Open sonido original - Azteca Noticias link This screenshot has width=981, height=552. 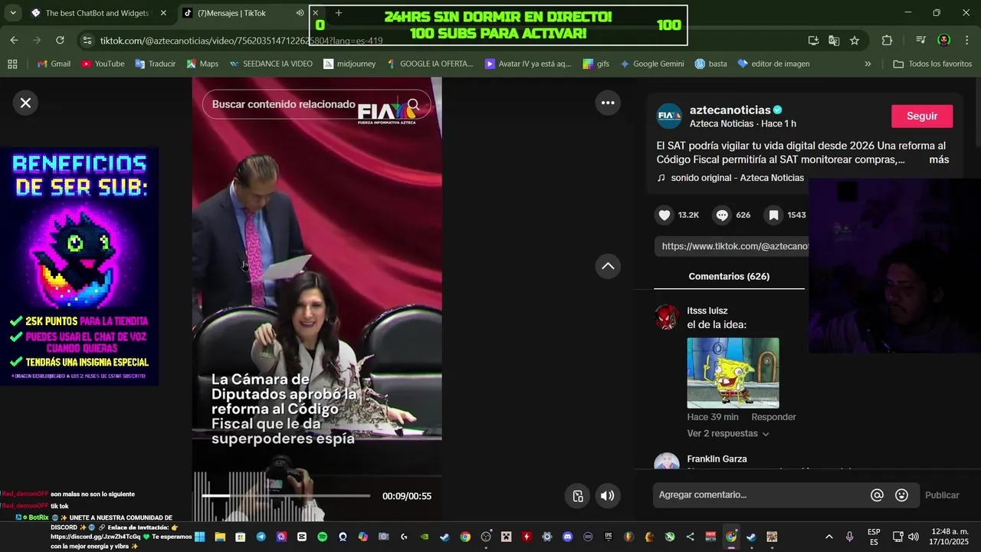tap(737, 178)
